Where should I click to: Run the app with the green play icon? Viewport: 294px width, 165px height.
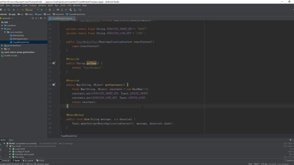(x=42, y=10)
